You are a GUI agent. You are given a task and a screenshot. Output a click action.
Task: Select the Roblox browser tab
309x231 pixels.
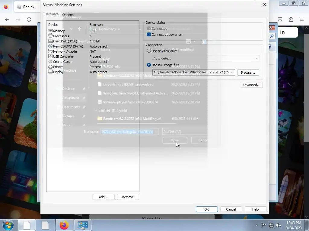[27, 7]
